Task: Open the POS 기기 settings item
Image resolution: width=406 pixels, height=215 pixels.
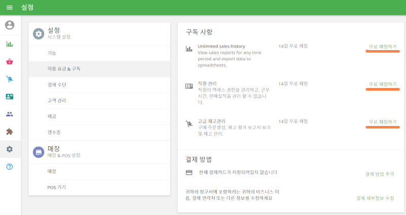Action: click(56, 187)
